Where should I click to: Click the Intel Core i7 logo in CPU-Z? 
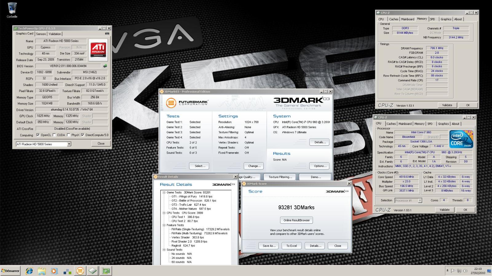tap(461, 140)
